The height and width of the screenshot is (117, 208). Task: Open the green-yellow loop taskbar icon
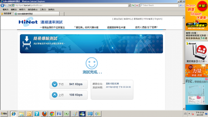pyautogui.click(x=97, y=114)
